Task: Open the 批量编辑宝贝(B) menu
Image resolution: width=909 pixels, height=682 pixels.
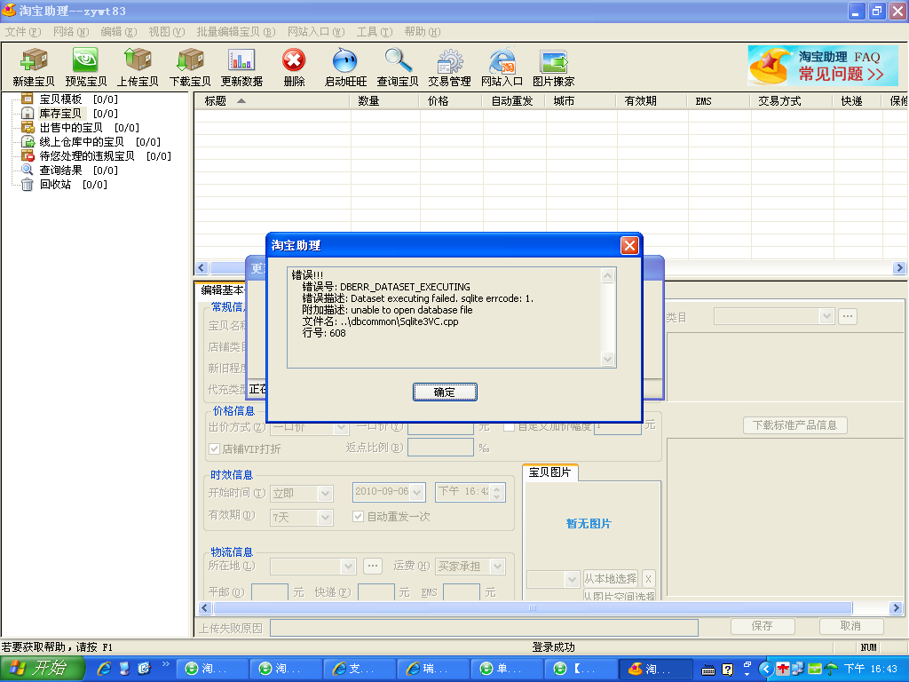Action: click(236, 32)
